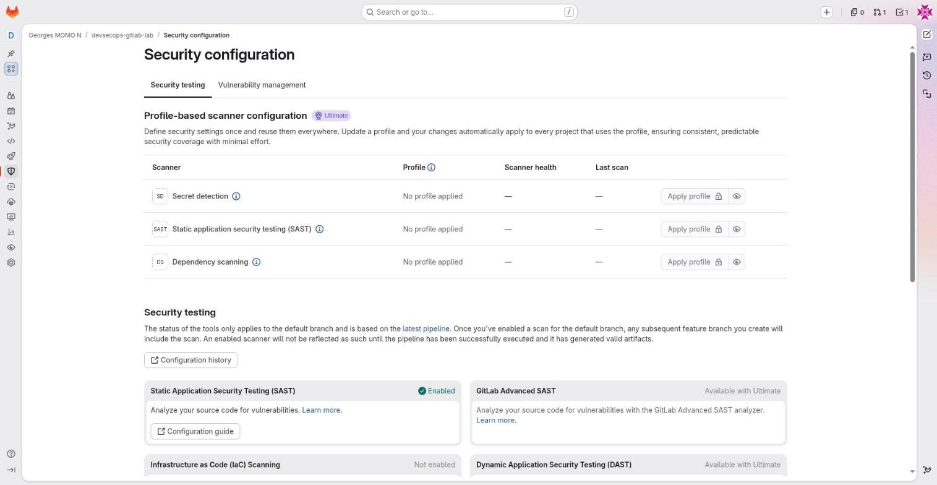
Task: Preview profile via Dependency scanning eye icon
Action: coord(737,262)
